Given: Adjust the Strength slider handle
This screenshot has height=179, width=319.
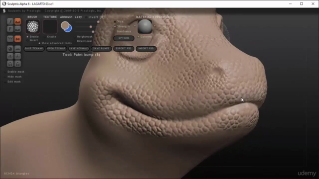Looking at the screenshot, I should tap(91, 27).
